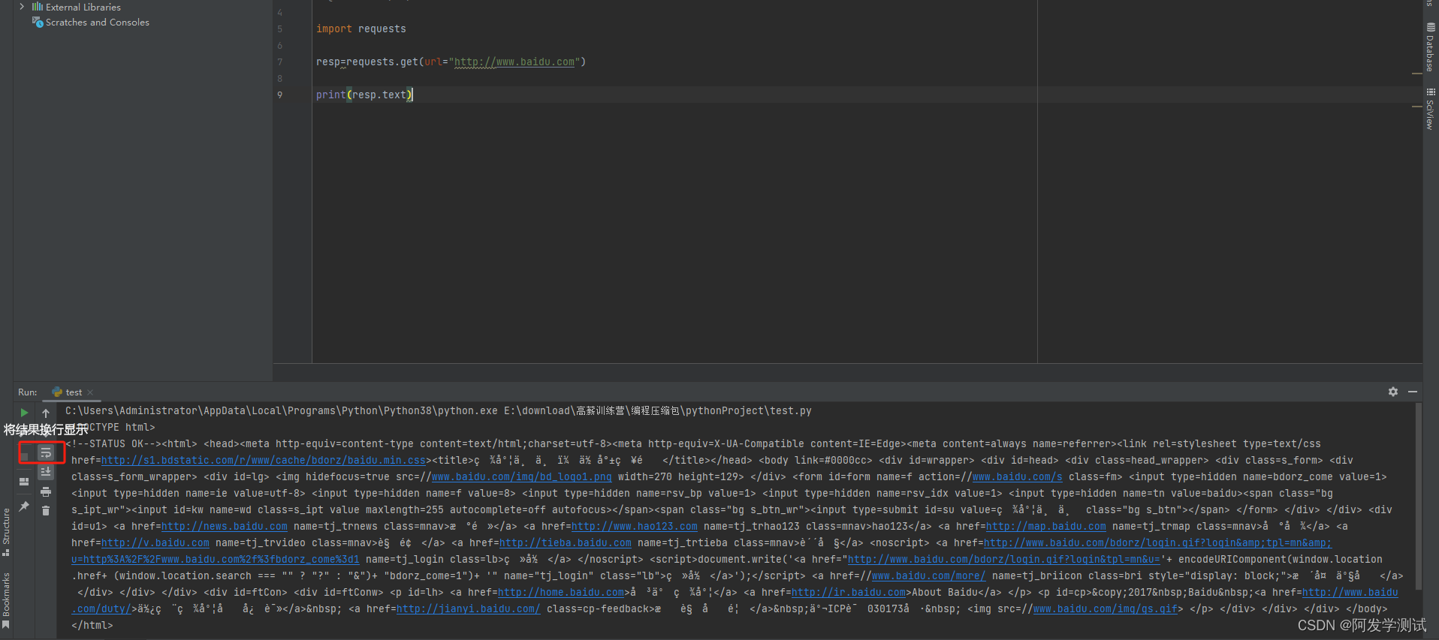Open news.baidu.com link in output
The height and width of the screenshot is (640, 1439).
[224, 527]
